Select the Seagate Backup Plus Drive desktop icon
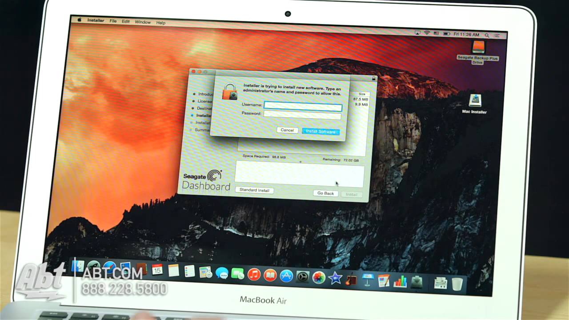 click(x=478, y=52)
